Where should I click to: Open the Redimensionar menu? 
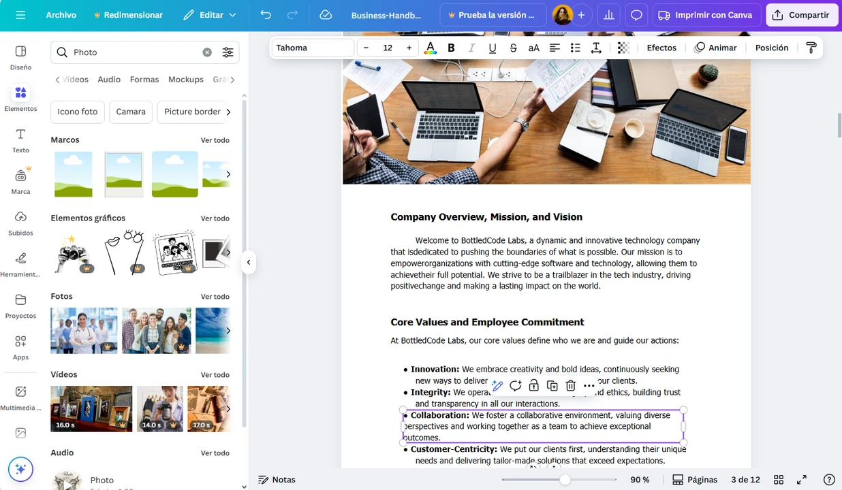click(128, 15)
